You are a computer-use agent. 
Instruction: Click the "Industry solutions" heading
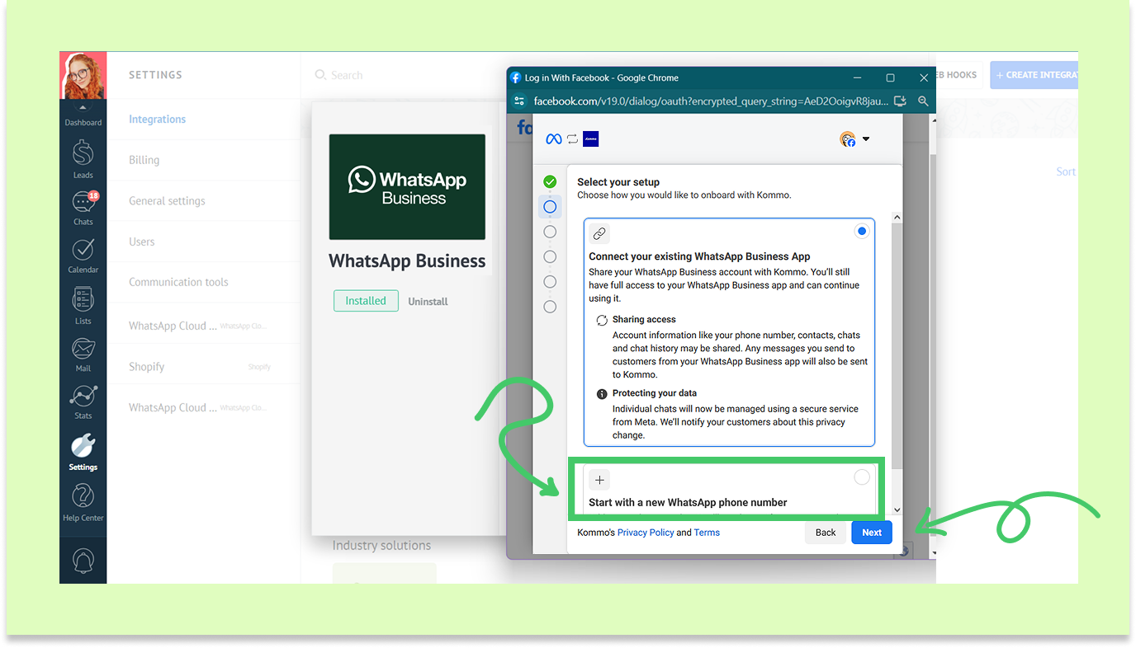[381, 546]
